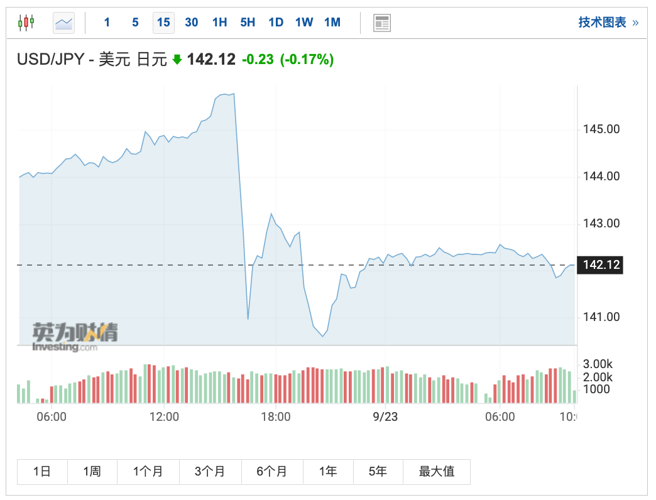This screenshot has width=656, height=500.
Task: Select the 15 minute interval
Action: [163, 23]
